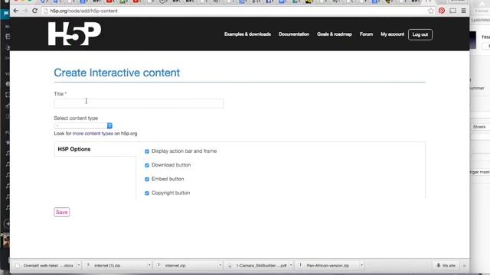Toggle Display action bar and frame checkbox
The height and width of the screenshot is (275, 490).
[147, 151]
